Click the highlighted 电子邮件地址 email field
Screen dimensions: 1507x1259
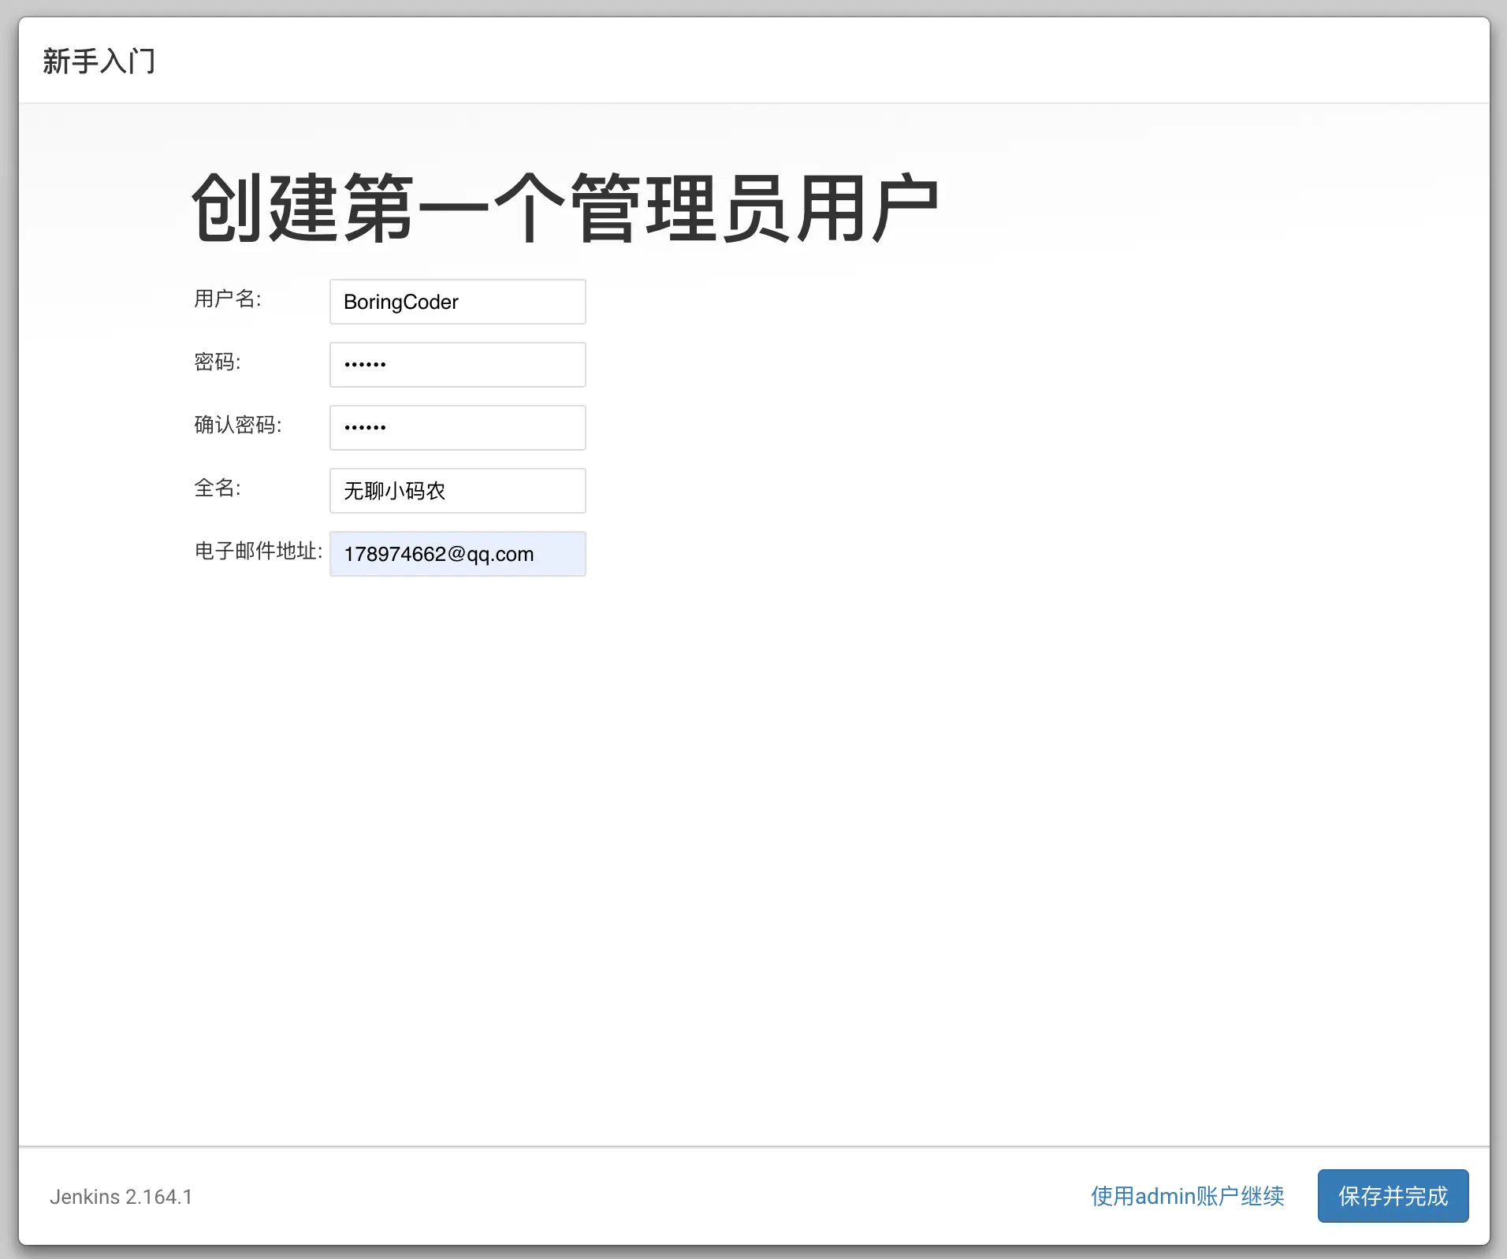pyautogui.click(x=457, y=554)
